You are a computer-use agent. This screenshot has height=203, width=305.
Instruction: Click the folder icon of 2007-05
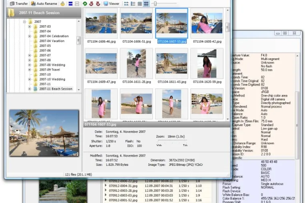pyautogui.click(x=35, y=46)
